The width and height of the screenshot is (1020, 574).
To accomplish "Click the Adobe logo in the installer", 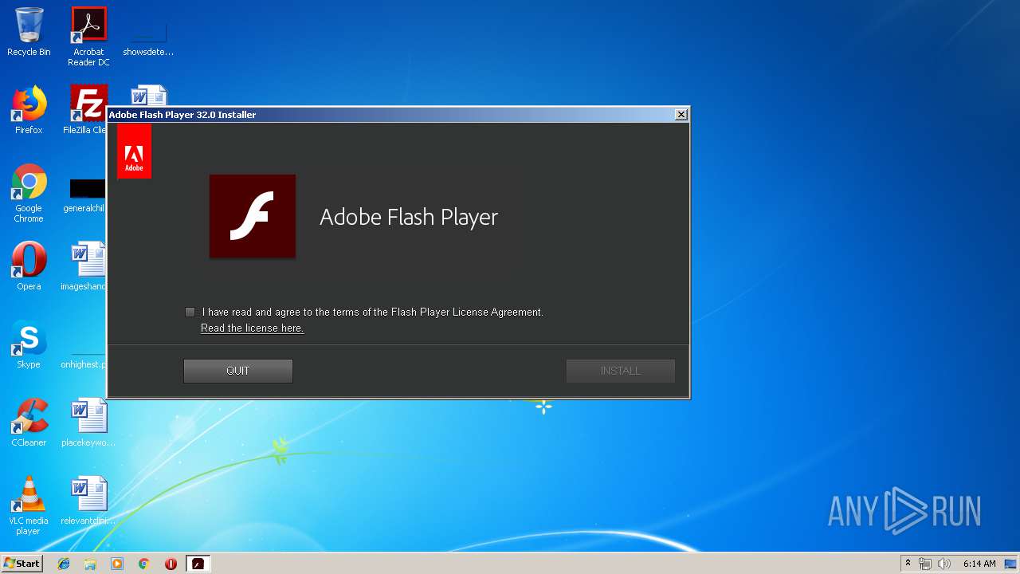I will tap(134, 151).
